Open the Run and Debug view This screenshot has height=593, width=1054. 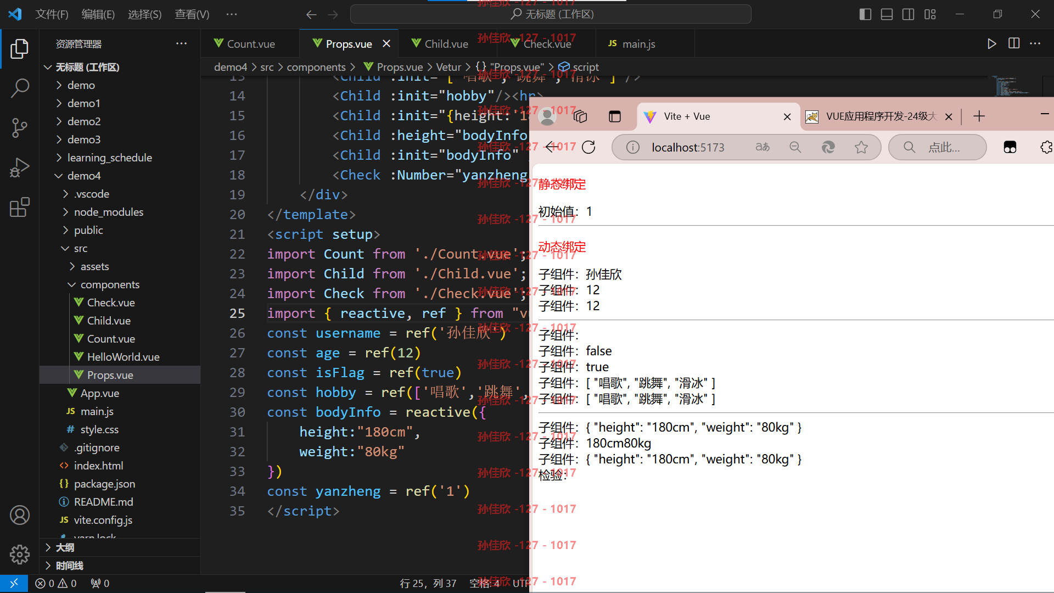(x=20, y=167)
